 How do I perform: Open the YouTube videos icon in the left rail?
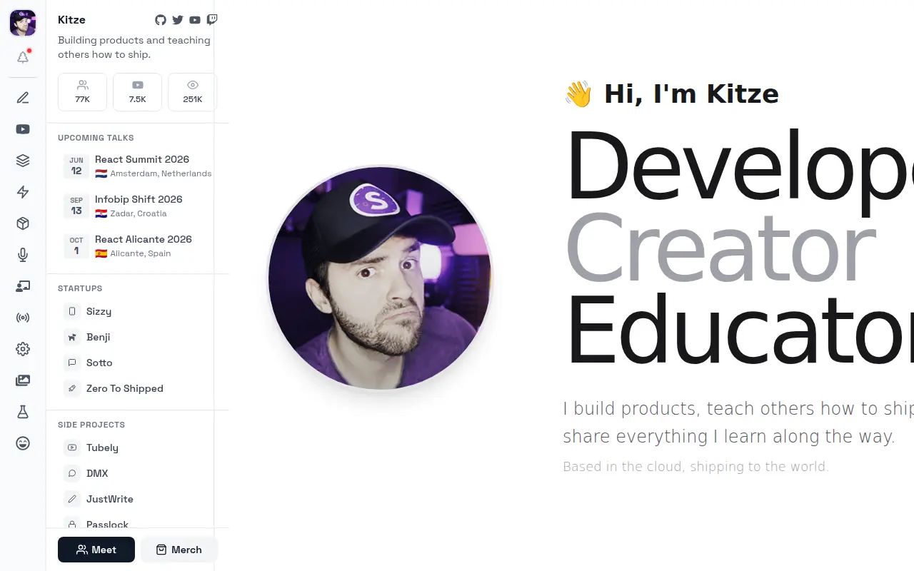pos(23,129)
